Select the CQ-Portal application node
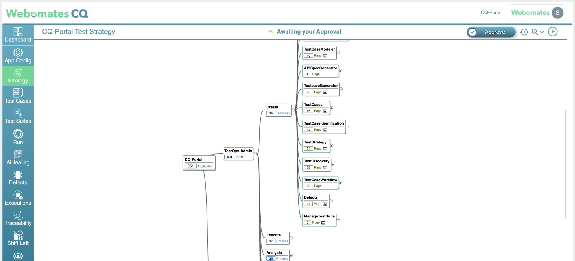The width and height of the screenshot is (575, 261). point(199,163)
